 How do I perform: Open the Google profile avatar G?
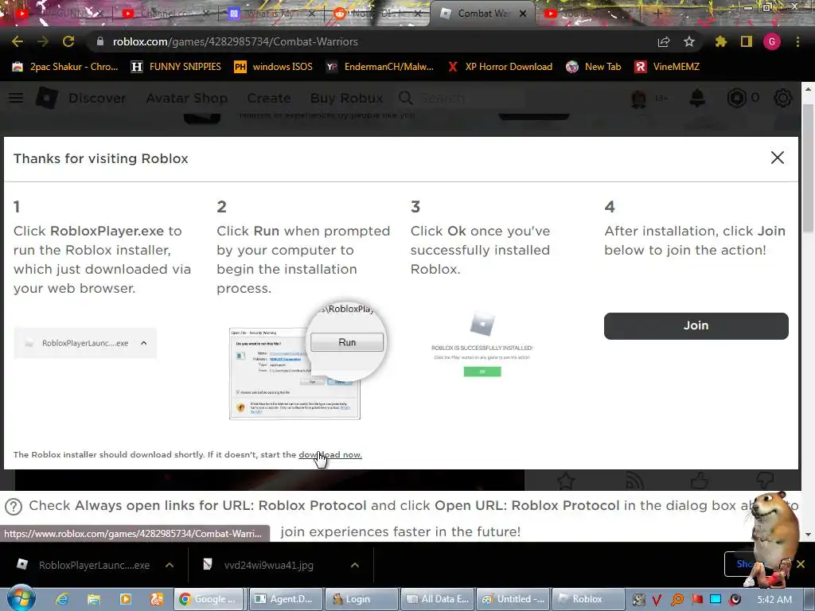click(772, 41)
